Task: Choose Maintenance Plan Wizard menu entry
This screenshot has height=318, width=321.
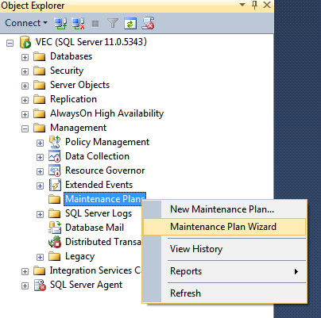Action: pyautogui.click(x=225, y=227)
